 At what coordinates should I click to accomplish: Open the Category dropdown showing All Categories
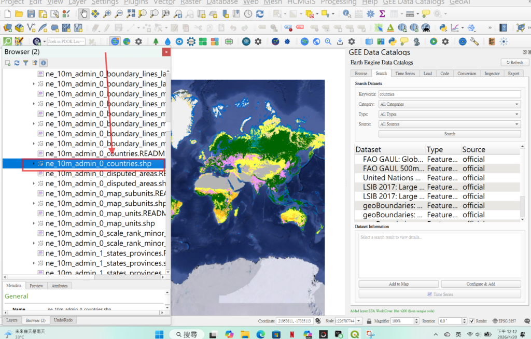coord(449,104)
